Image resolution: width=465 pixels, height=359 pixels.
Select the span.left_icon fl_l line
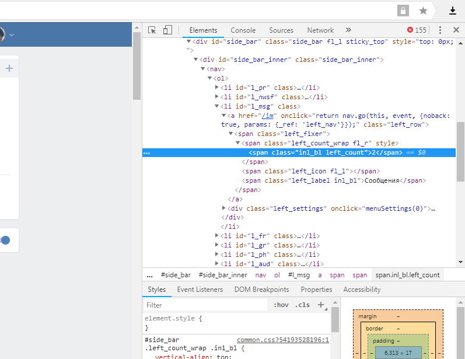pyautogui.click(x=310, y=171)
